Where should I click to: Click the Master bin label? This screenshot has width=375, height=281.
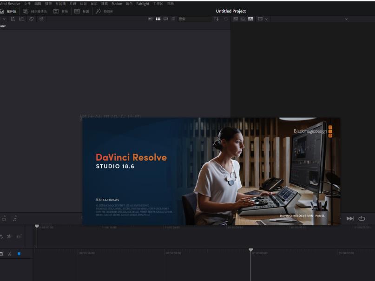point(3,26)
